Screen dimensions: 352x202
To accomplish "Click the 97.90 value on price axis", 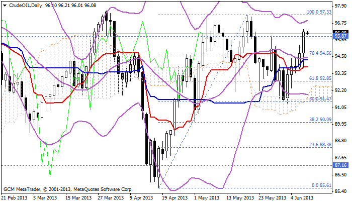I will [340, 5].
